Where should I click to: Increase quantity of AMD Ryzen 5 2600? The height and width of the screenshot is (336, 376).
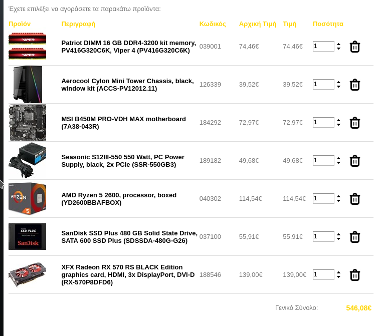click(338, 197)
